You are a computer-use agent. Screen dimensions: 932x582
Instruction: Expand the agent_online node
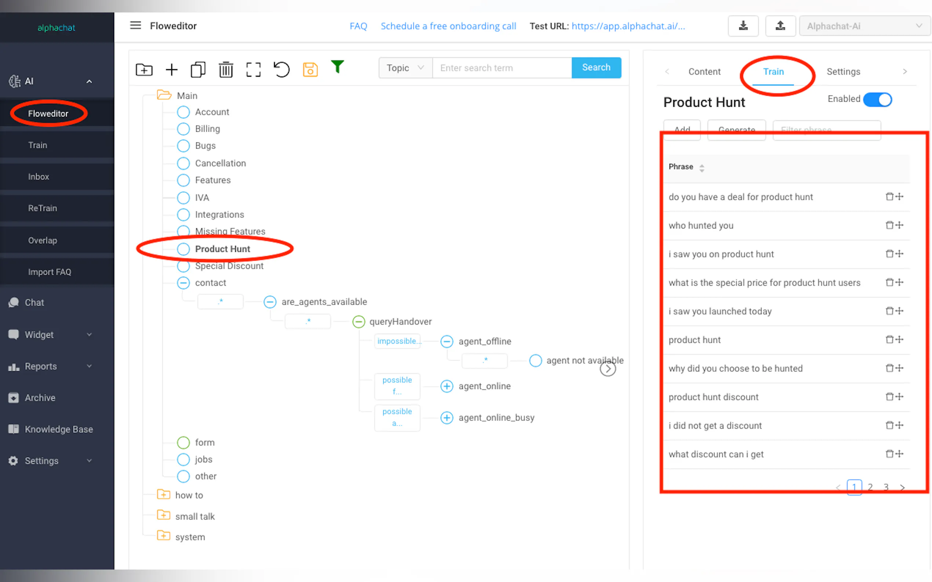[447, 386]
